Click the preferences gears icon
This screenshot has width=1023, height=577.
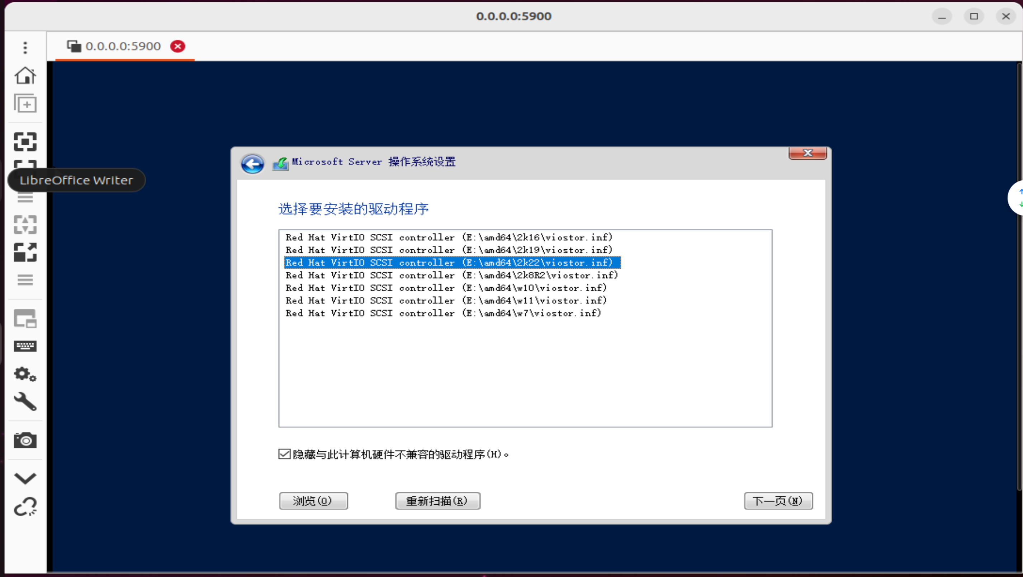tap(25, 374)
